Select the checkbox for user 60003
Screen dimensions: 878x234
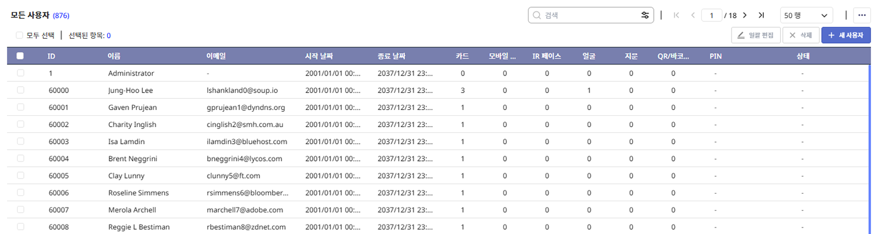pos(20,142)
